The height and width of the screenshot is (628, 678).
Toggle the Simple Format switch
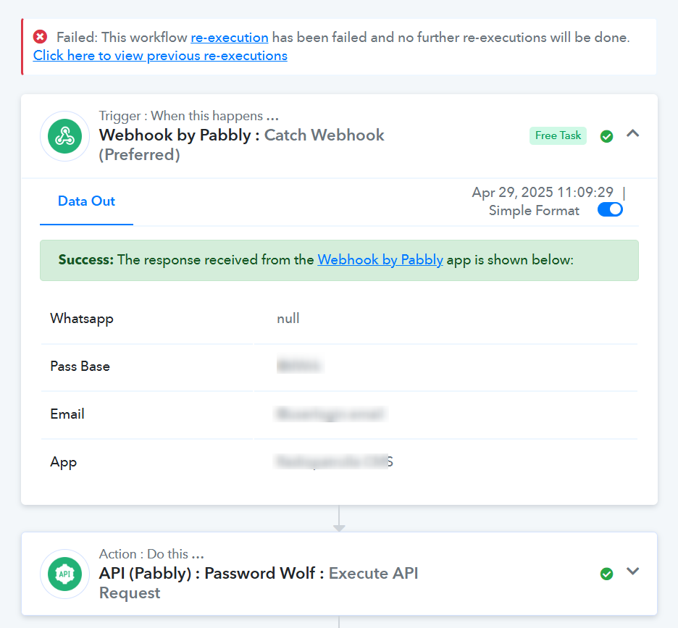coord(610,210)
